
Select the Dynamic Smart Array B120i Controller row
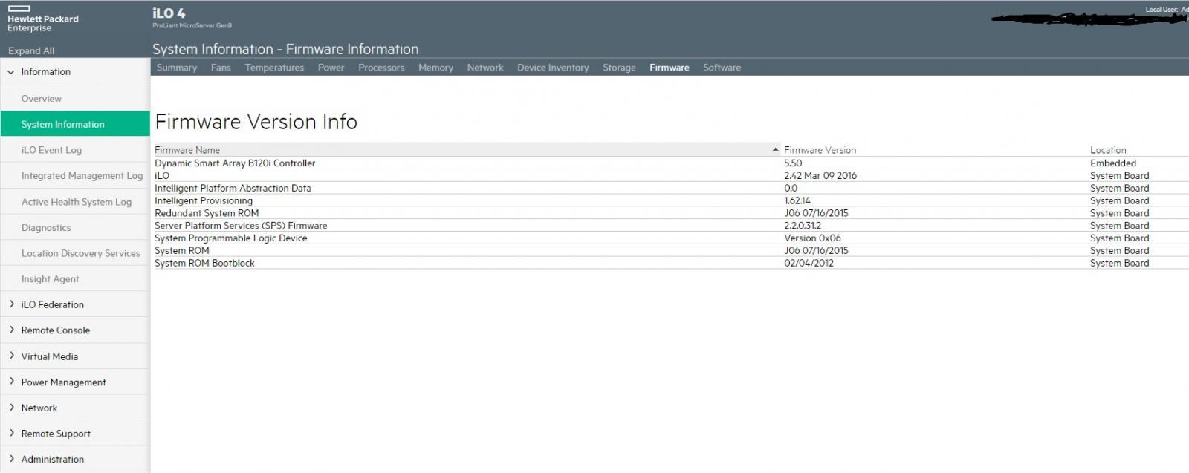672,163
